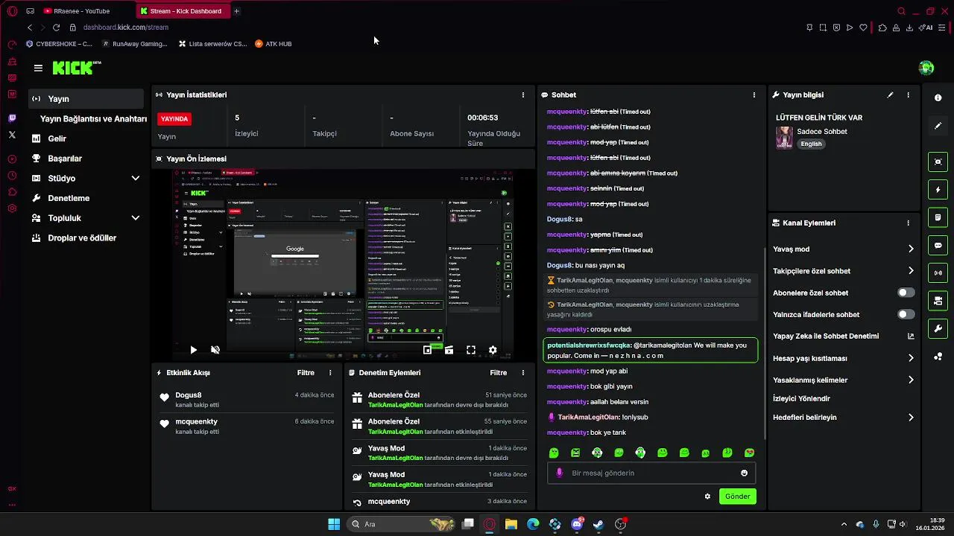Open Yapay Zeka ile Sohbet Denetimi link
The width and height of the screenshot is (954, 536).
point(843,336)
